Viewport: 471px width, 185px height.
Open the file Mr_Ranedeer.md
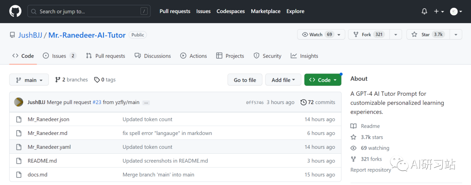48,133
